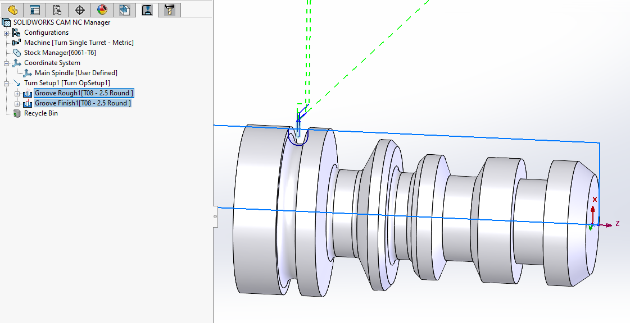
Task: Open the CAM Feature Tree tab
Action: [x=124, y=10]
